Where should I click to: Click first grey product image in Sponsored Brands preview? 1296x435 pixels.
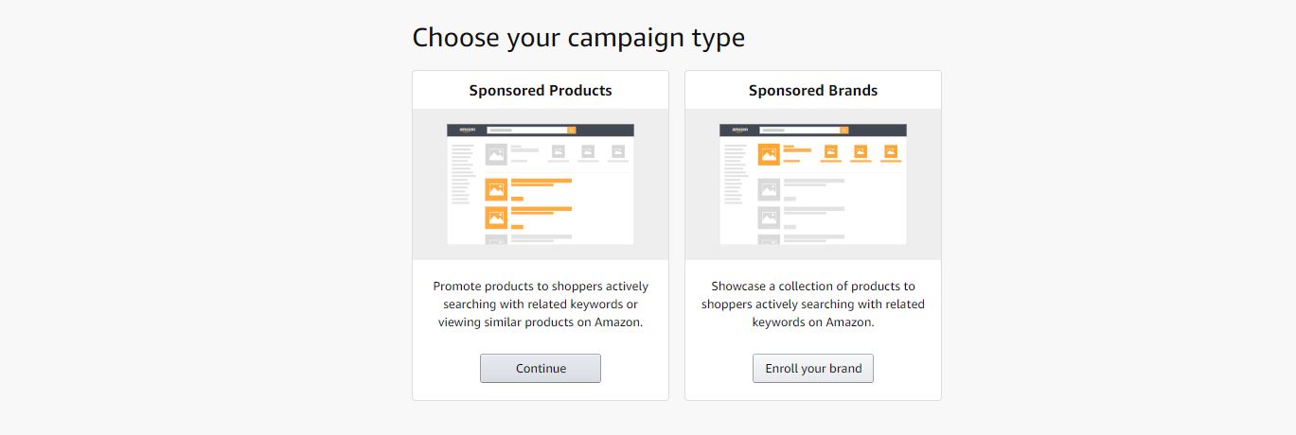(769, 189)
